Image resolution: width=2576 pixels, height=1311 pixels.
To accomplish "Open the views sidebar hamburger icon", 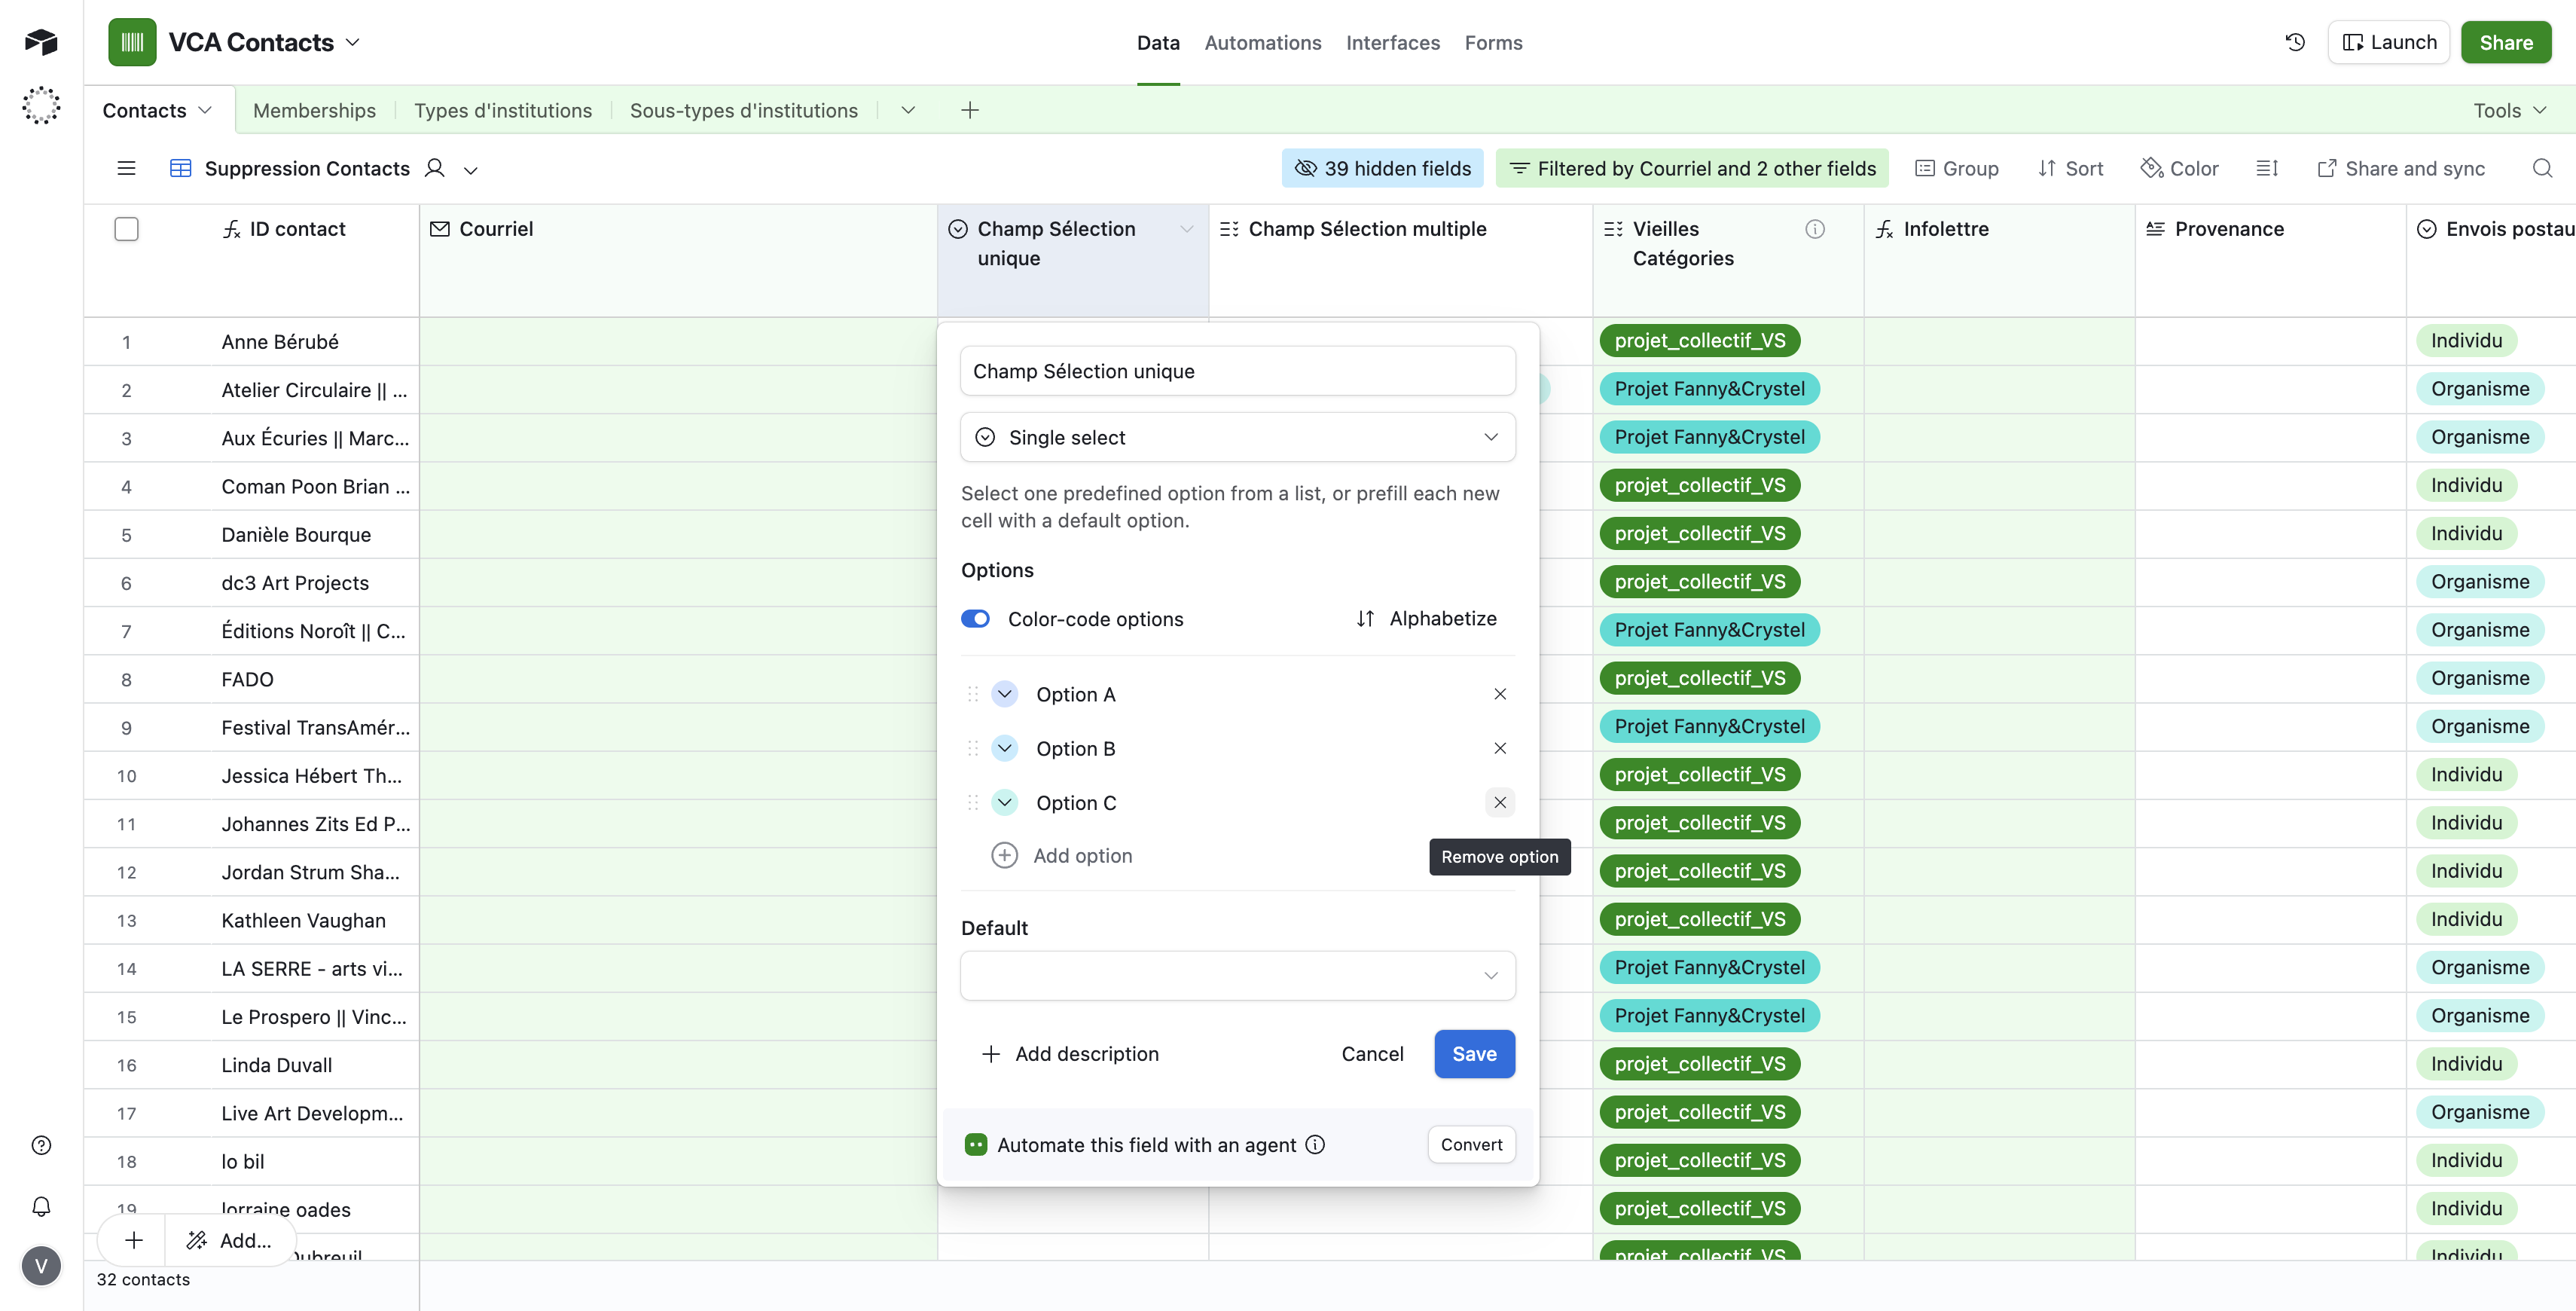I will [x=126, y=168].
